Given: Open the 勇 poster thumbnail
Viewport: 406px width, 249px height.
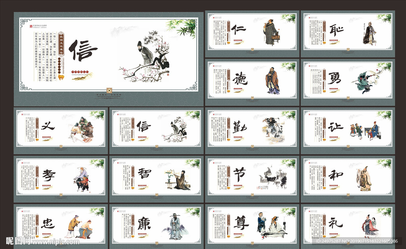Looking at the screenshot, I should (x=348, y=82).
